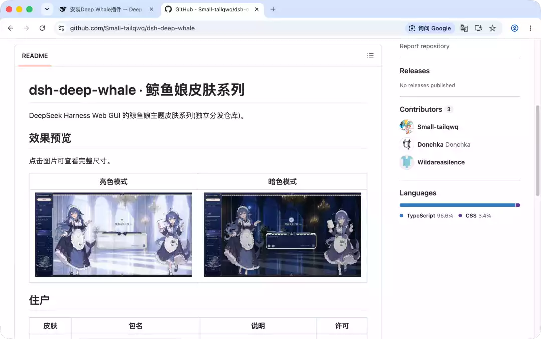The width and height of the screenshot is (541, 339).
Task: Bookmark this page with the star
Action: (x=493, y=28)
